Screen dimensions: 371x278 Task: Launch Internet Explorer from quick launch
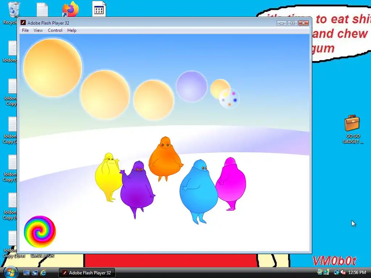[x=43, y=273]
